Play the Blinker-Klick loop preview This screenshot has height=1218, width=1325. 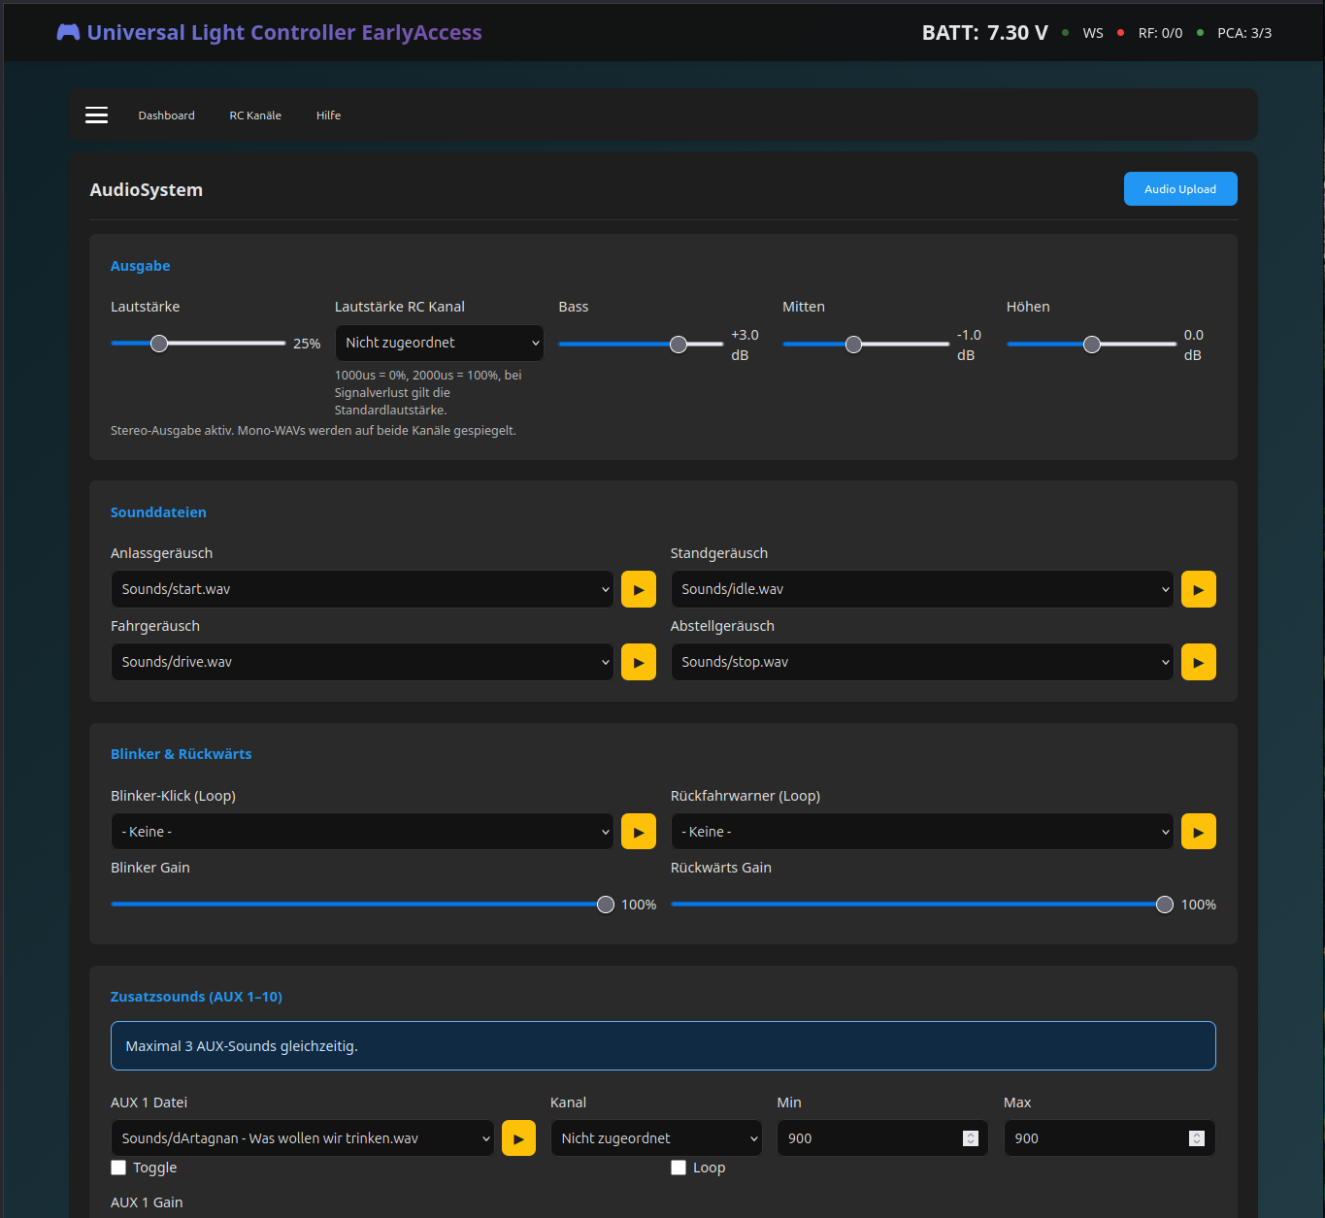pos(638,832)
